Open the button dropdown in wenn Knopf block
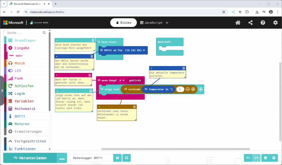282x165 pixels. coord(122,80)
